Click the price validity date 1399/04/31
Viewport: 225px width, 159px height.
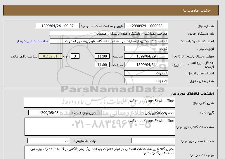pos(146,64)
